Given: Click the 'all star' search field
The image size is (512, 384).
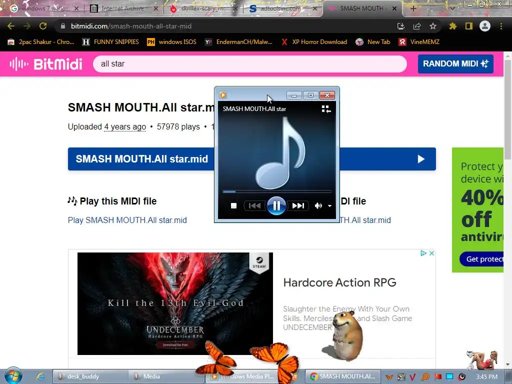Looking at the screenshot, I should coord(250,64).
